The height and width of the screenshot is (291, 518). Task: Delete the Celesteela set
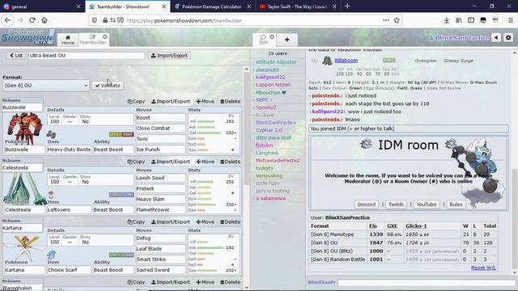point(230,162)
